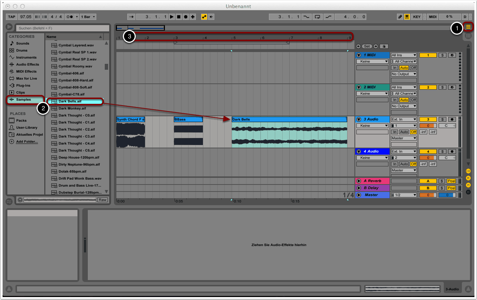Open the 1 Bar quantization dropdown
The height and width of the screenshot is (300, 477).
click(x=88, y=17)
